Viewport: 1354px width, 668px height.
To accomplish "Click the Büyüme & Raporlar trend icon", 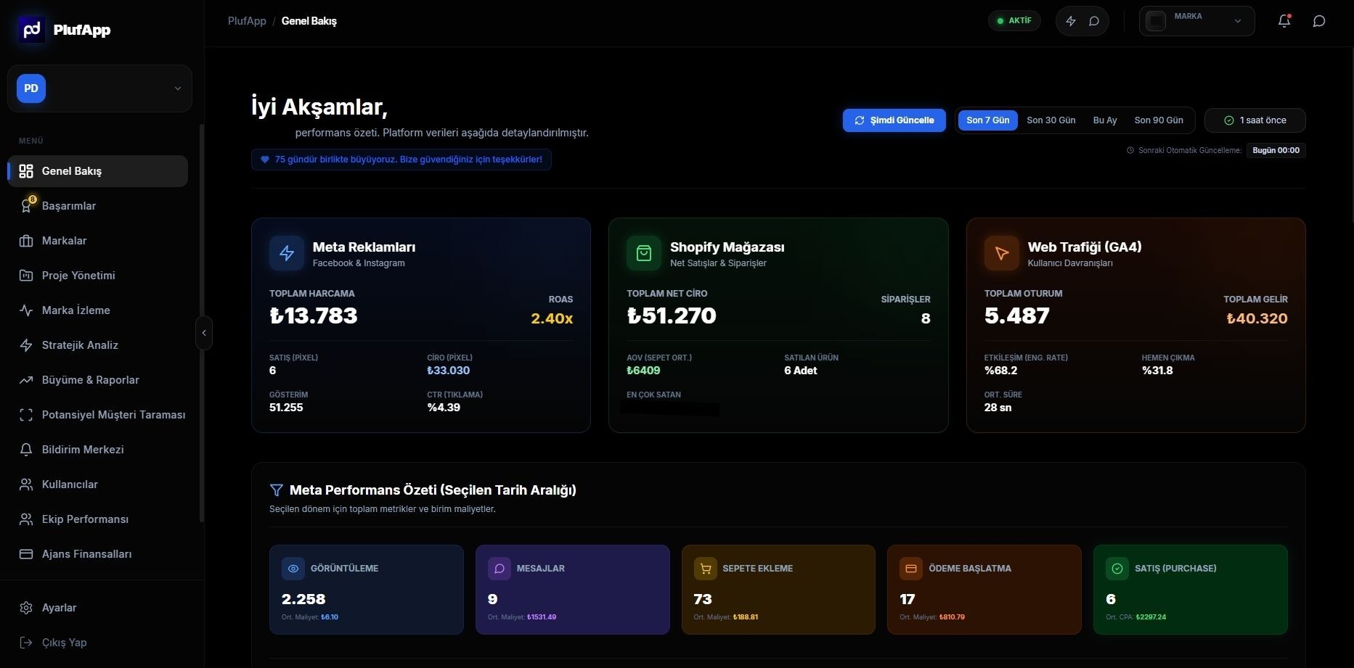I will point(26,380).
